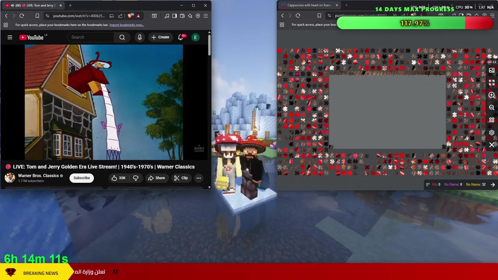Open YouTube notifications bell

[181, 37]
